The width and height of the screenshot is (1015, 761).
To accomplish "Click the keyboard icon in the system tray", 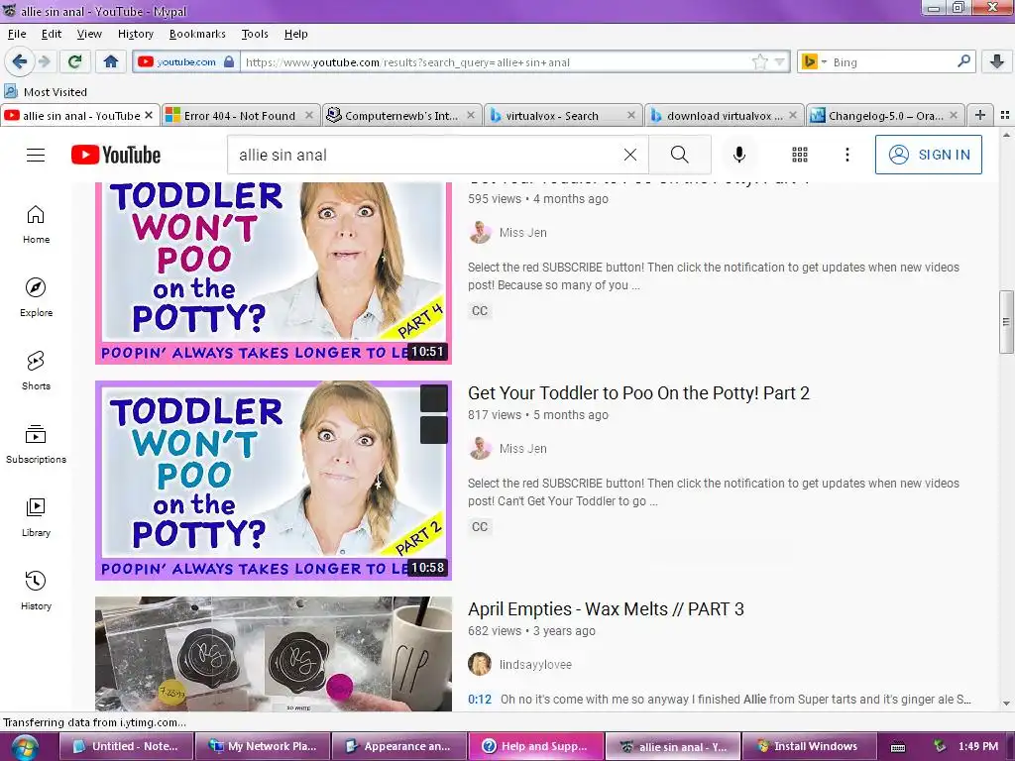I will (898, 747).
